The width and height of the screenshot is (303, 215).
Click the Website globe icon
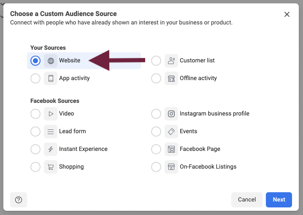(x=51, y=61)
